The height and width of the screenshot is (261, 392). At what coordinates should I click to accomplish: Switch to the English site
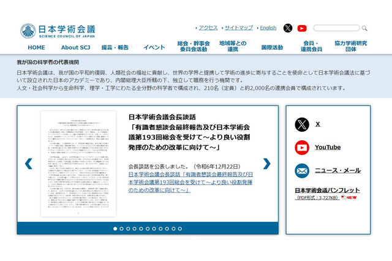pos(268,28)
